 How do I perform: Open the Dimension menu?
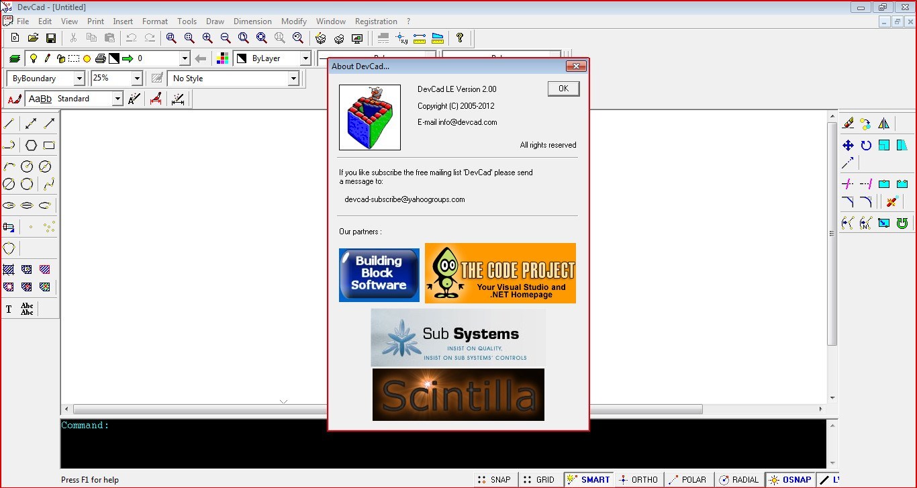point(252,21)
